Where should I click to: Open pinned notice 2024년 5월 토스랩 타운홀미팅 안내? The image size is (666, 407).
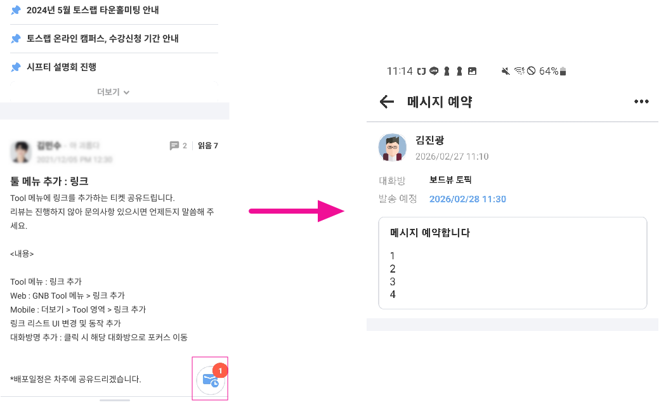[x=93, y=10]
